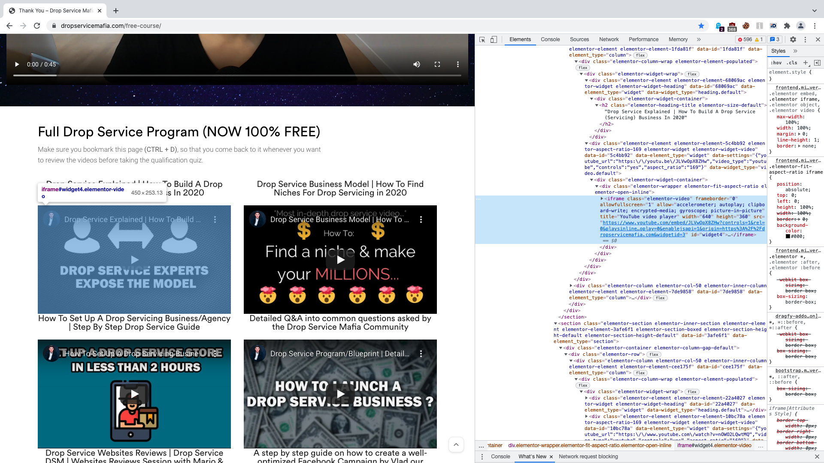The width and height of the screenshot is (824, 463).
Task: Go back to previous page
Action: 9,26
